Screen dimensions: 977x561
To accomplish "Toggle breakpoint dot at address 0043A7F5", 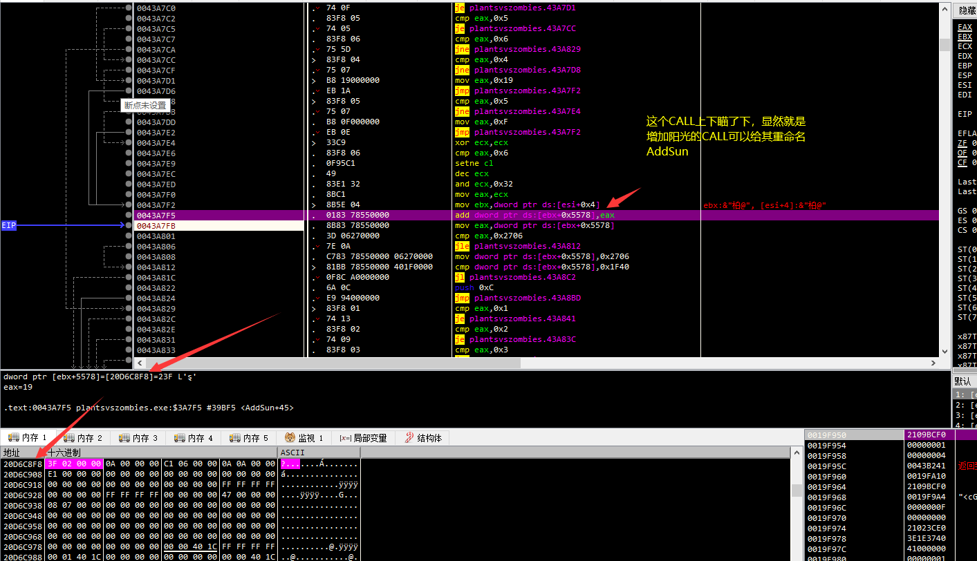I will pos(129,216).
